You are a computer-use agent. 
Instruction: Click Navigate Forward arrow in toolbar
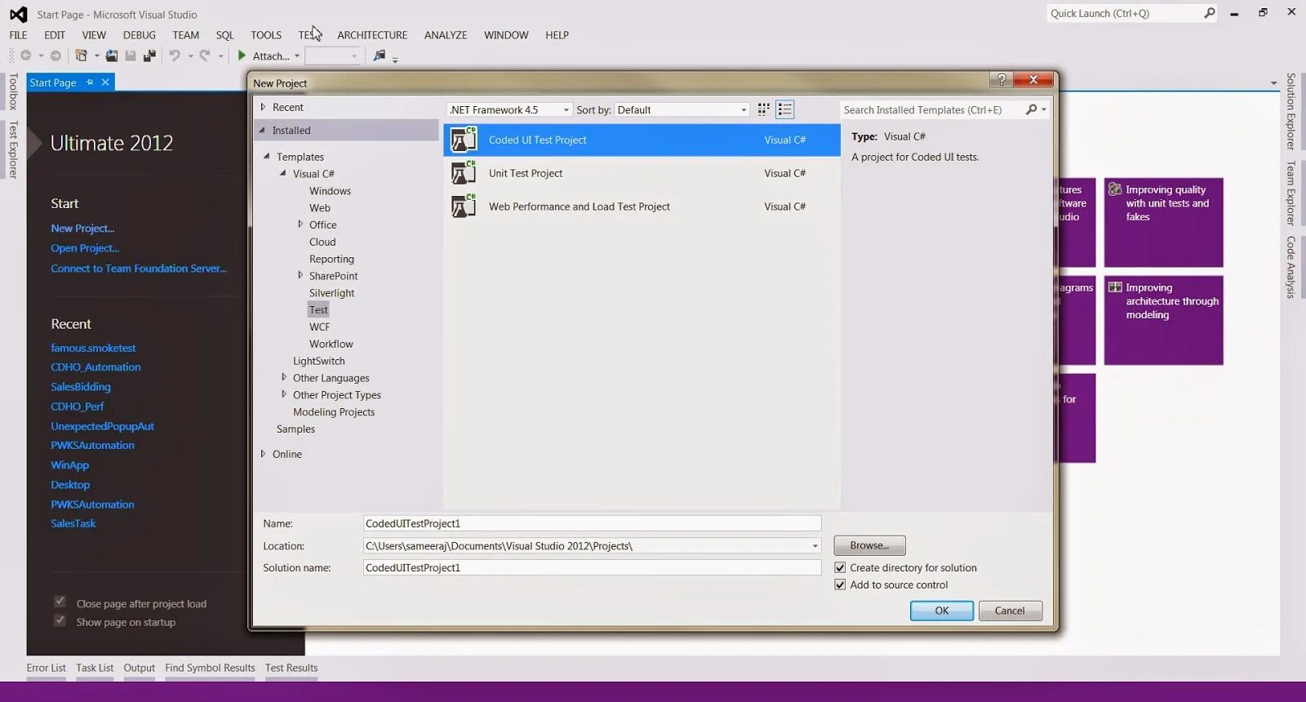pyautogui.click(x=56, y=56)
